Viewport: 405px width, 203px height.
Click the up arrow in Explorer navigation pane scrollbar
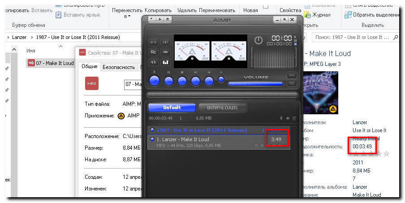pyautogui.click(x=14, y=49)
